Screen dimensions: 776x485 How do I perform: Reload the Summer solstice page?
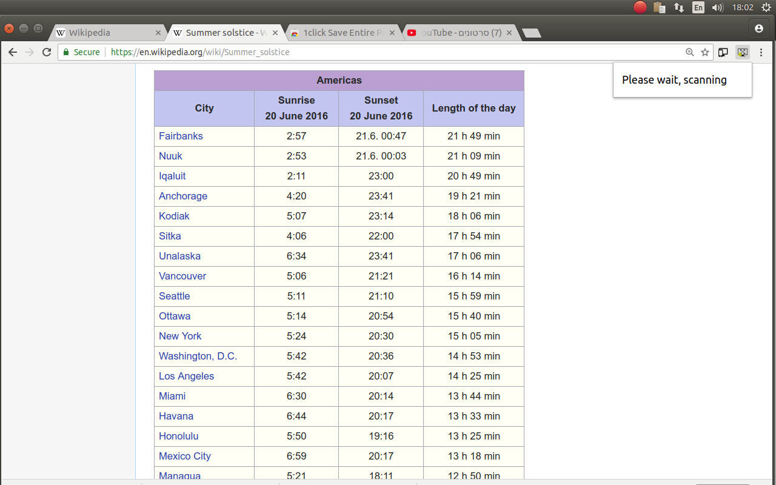[47, 52]
